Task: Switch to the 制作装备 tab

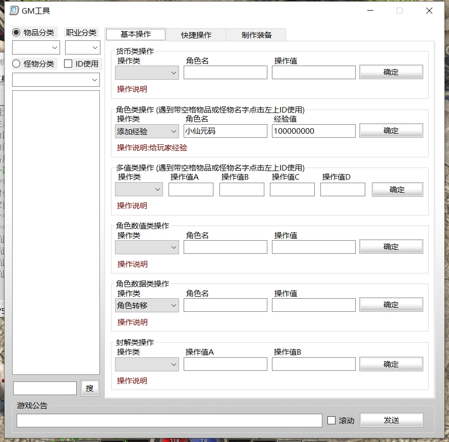Action: 256,35
